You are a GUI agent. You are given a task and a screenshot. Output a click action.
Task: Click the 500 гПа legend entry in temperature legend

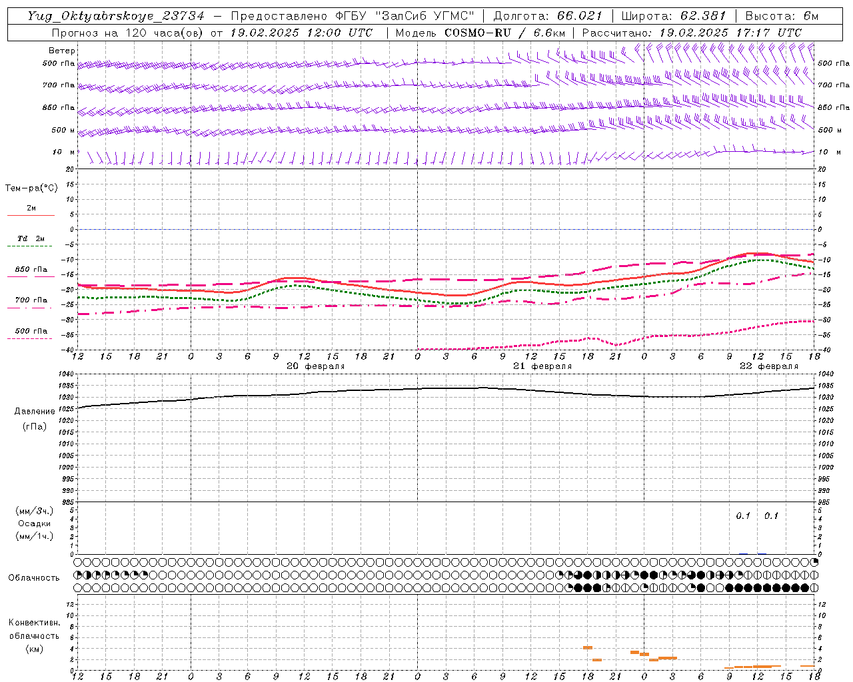tap(31, 331)
